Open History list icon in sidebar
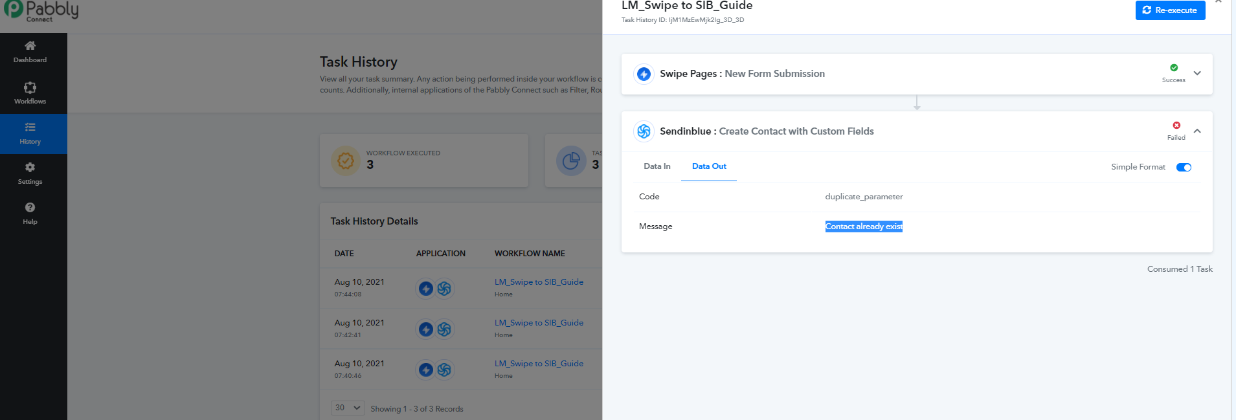Screen dimensions: 1236x420 [30, 127]
